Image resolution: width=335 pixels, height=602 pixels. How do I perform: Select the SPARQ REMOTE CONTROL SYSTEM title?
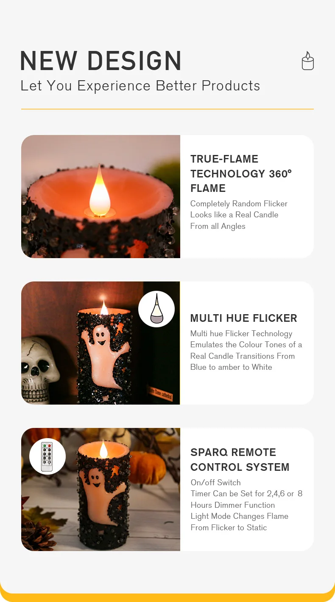(x=240, y=460)
